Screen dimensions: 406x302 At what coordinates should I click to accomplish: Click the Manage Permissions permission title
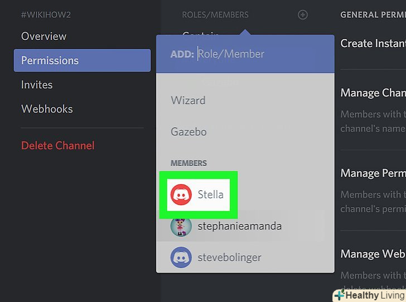point(373,174)
